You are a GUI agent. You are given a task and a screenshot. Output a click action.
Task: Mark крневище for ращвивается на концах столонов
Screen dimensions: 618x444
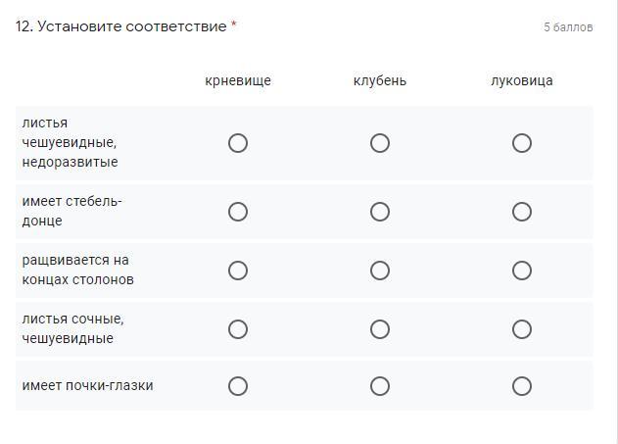238,271
